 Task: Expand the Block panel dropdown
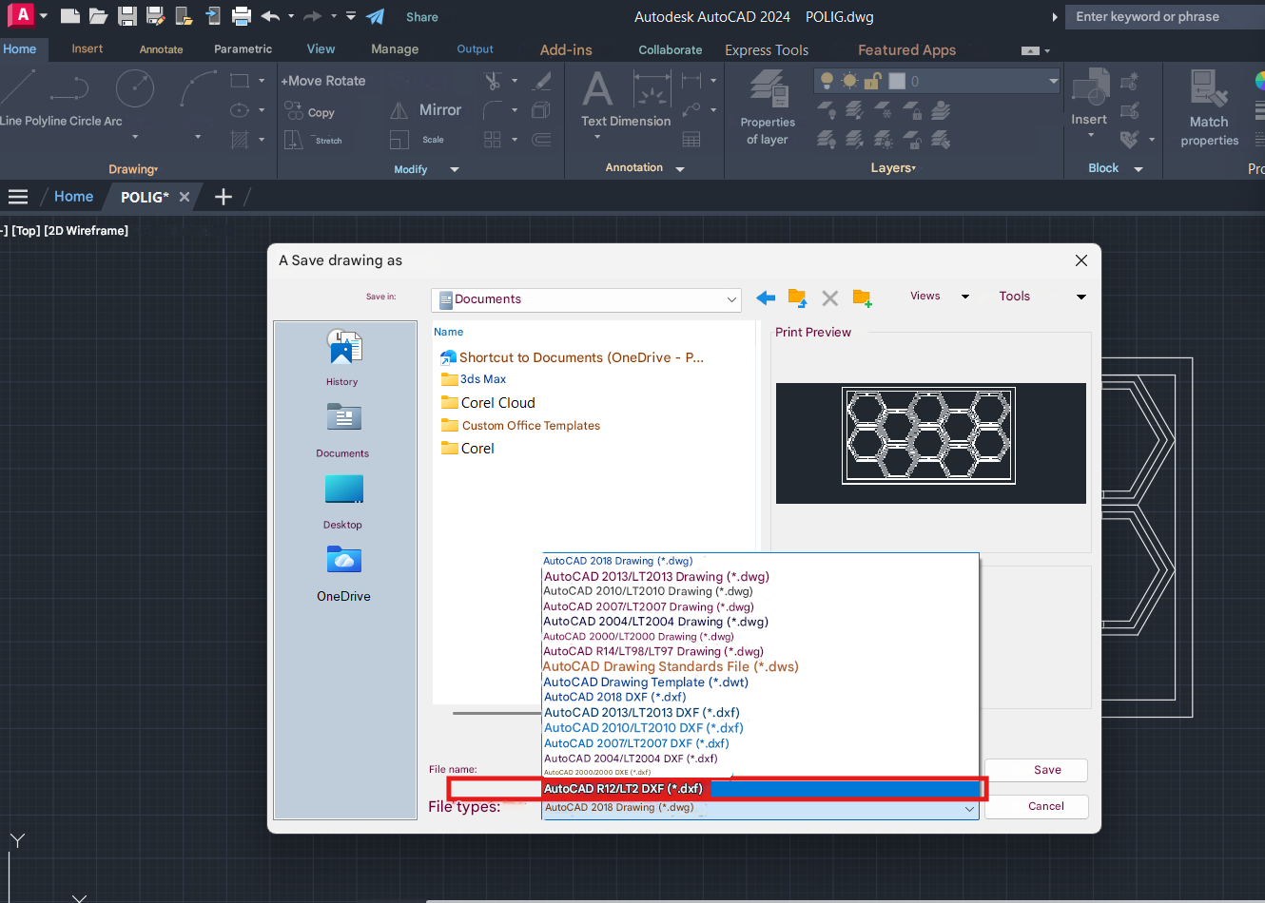point(1138,169)
